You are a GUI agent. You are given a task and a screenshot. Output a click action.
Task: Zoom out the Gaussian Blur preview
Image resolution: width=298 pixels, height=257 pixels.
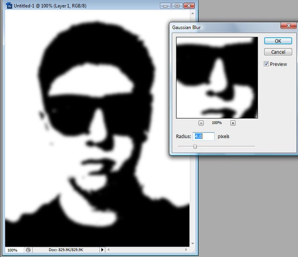[x=201, y=123]
